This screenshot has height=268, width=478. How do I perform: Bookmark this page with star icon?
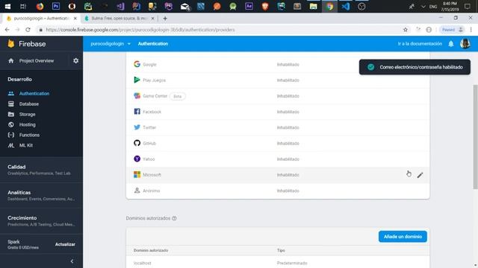(406, 30)
